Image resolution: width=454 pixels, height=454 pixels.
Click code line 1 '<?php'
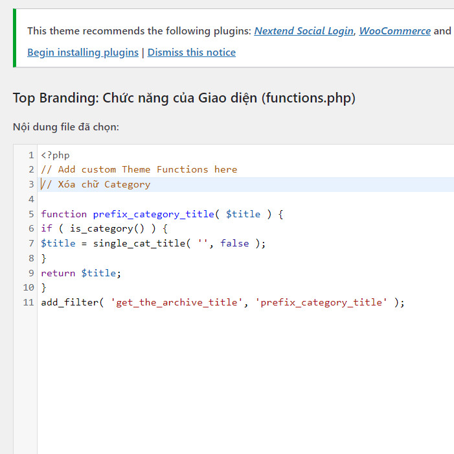coord(55,156)
